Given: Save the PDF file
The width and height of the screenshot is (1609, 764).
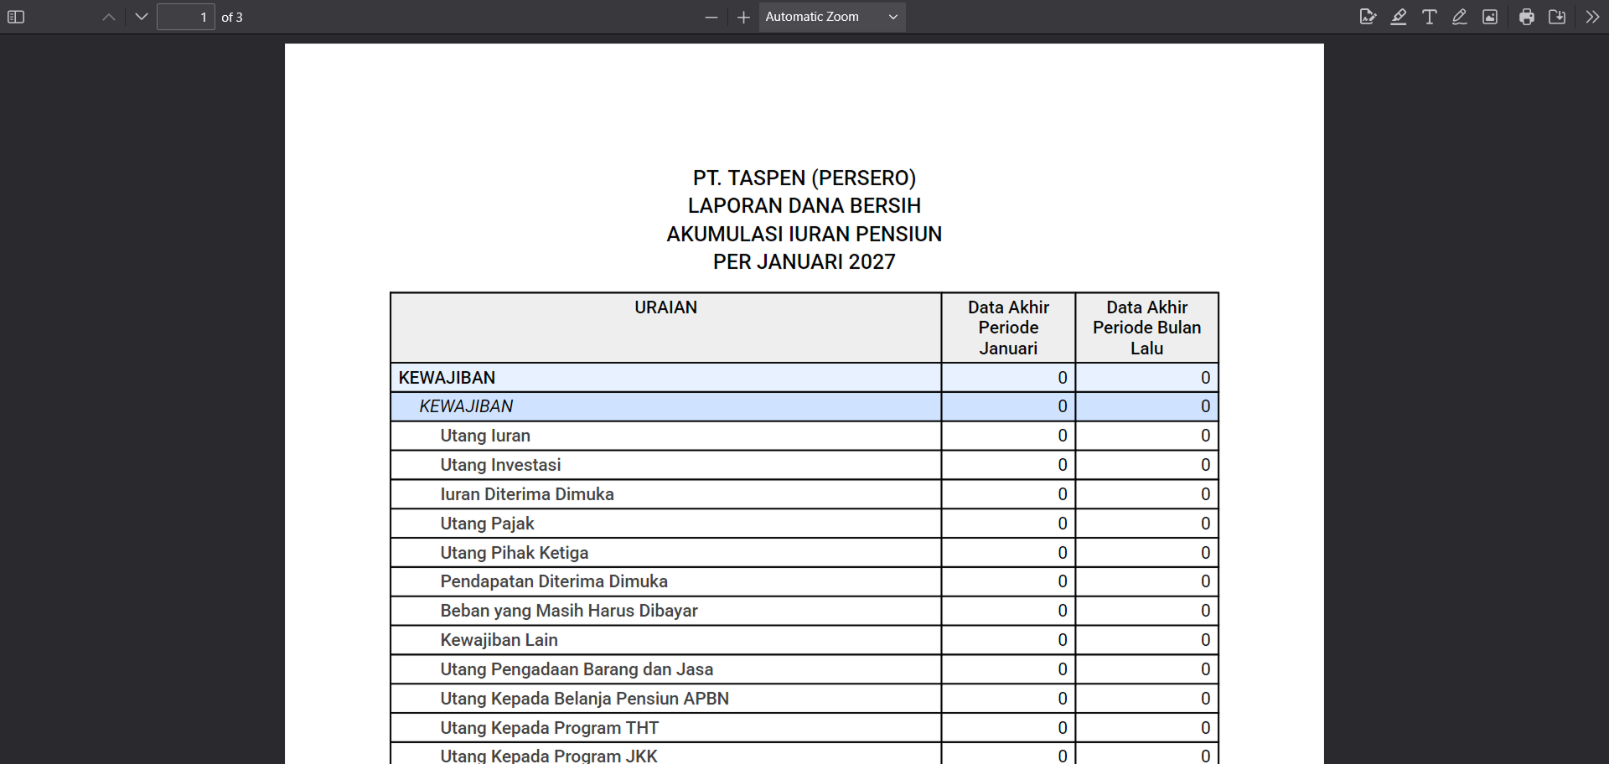Looking at the screenshot, I should pos(1557,17).
